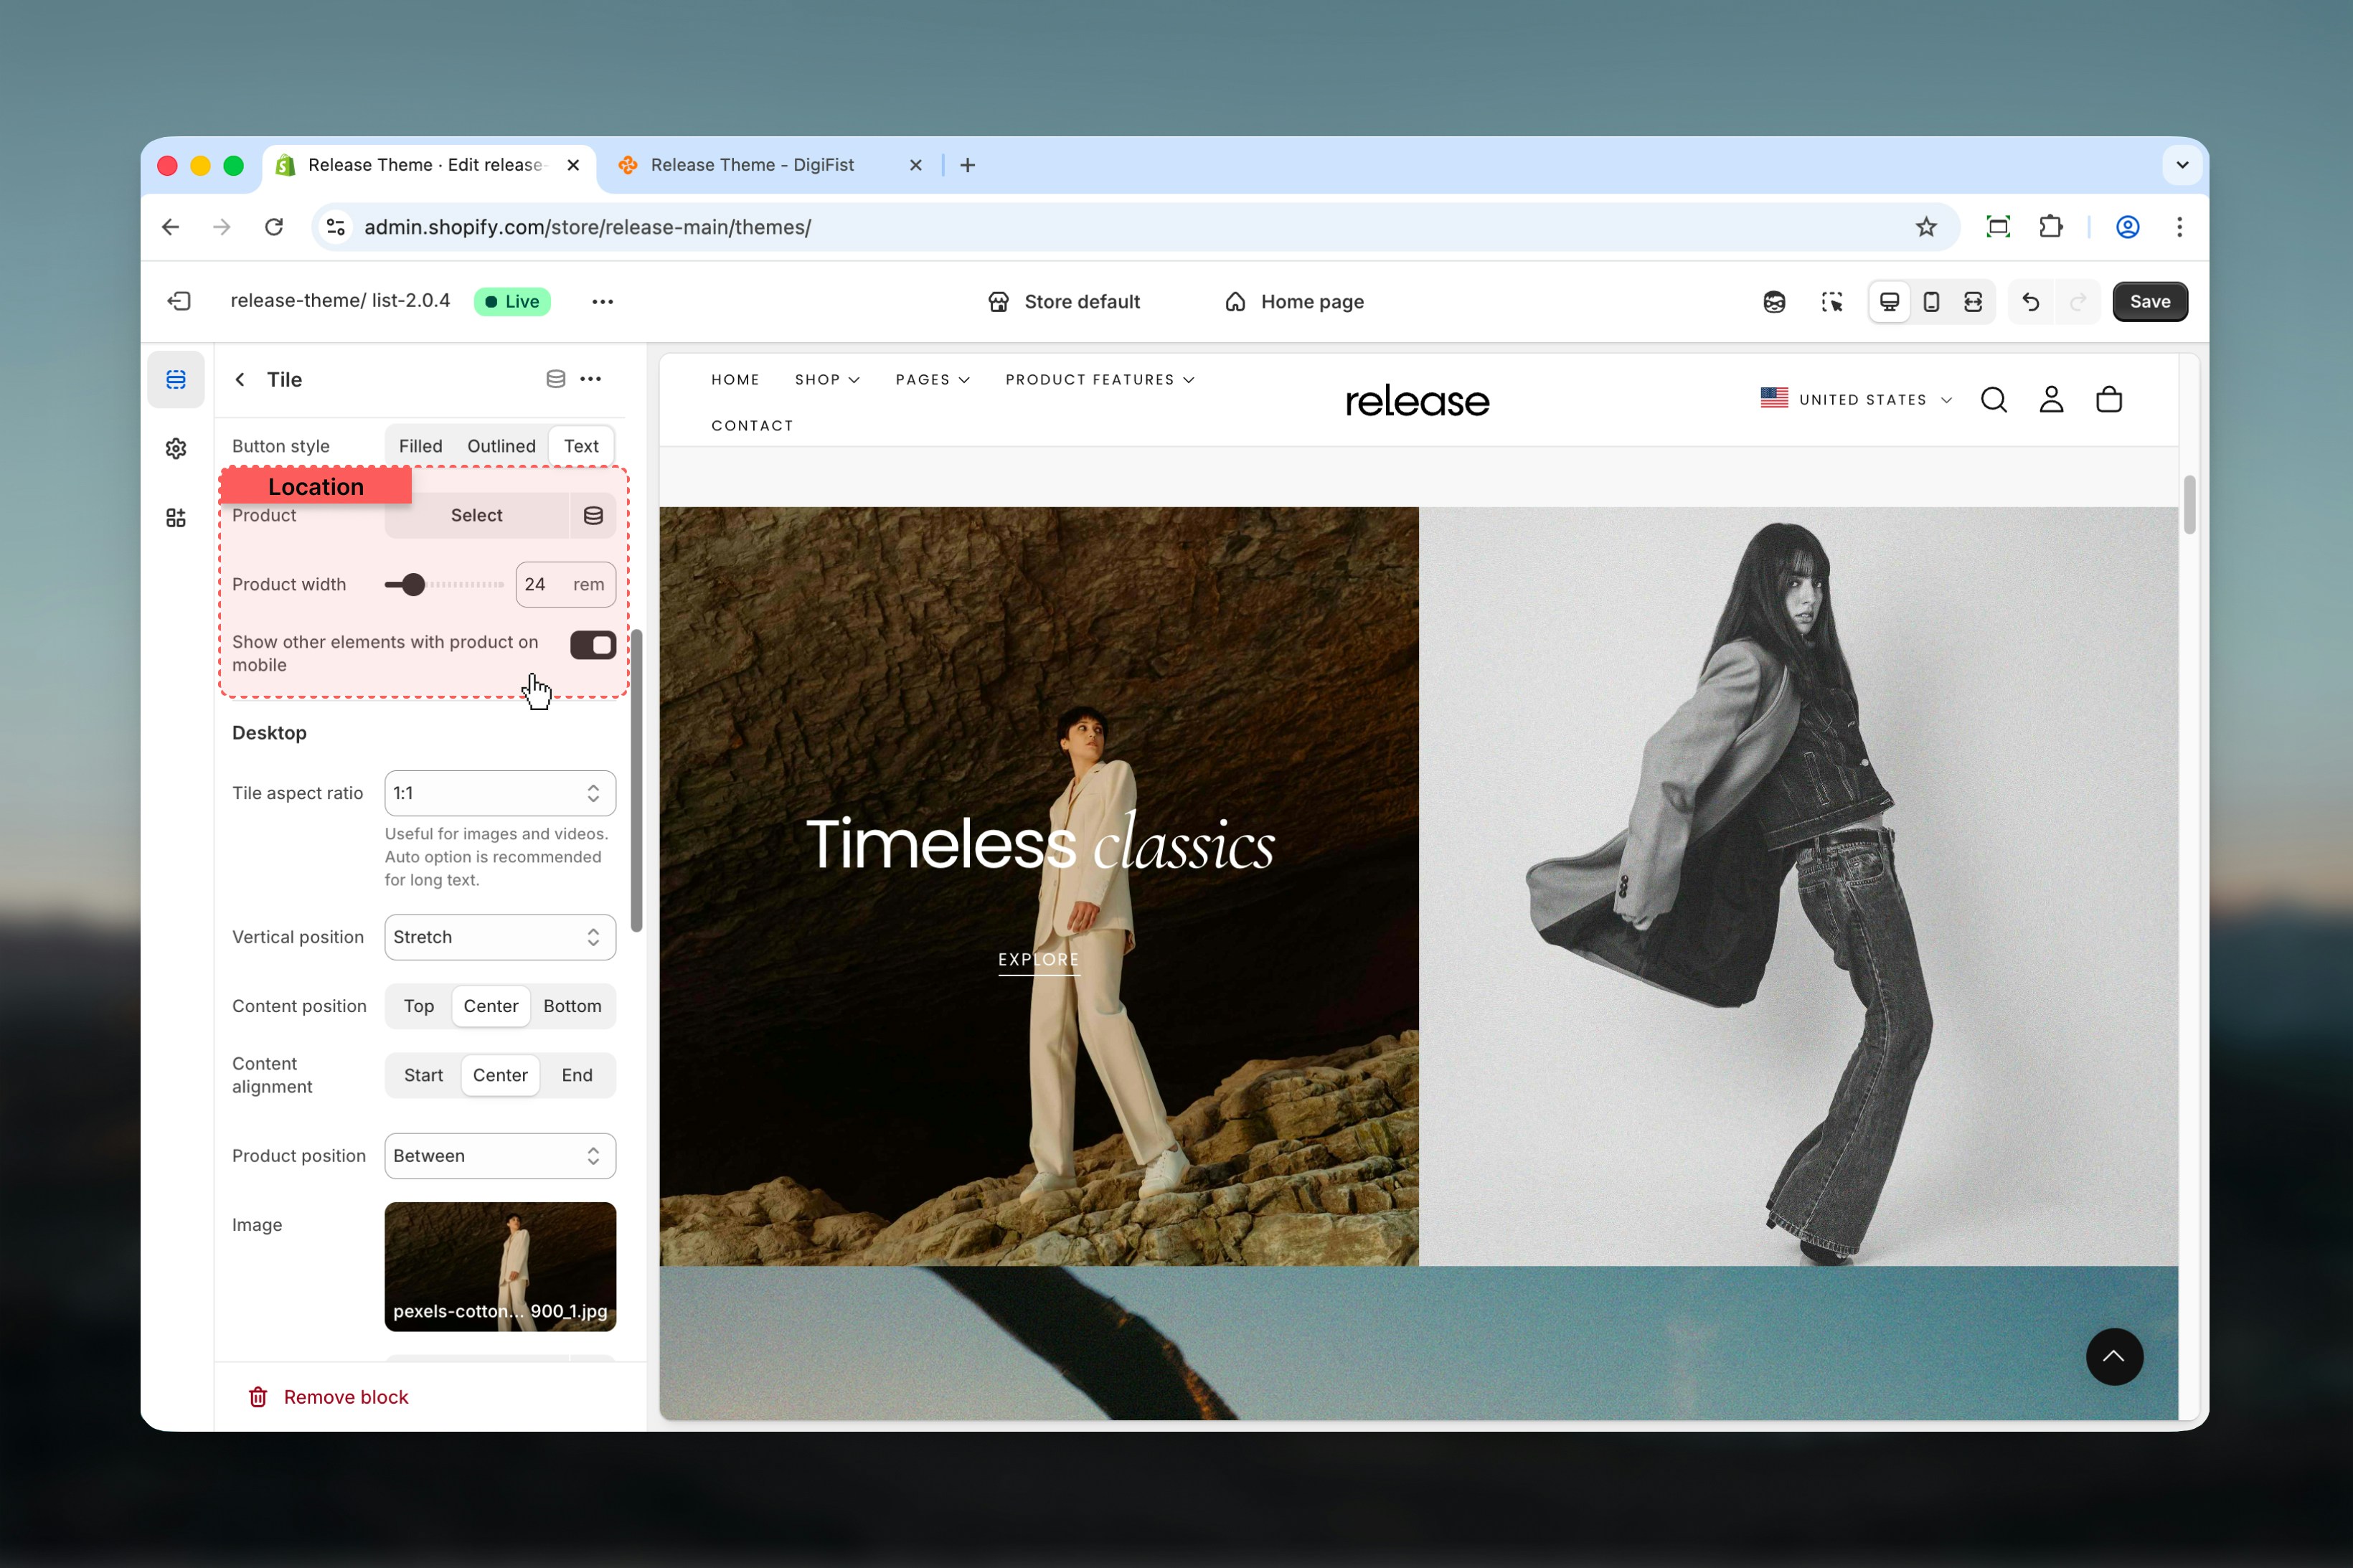Set content position to Bottom
The image size is (2353, 1568).
pyautogui.click(x=572, y=1006)
